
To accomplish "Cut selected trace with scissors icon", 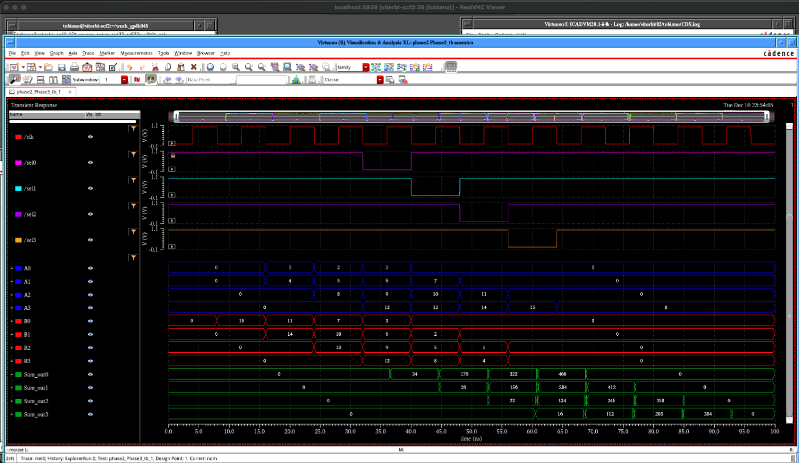I will pos(155,67).
